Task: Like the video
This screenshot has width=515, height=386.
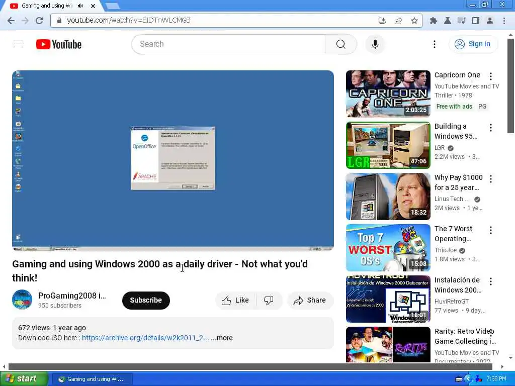Action: (x=235, y=301)
